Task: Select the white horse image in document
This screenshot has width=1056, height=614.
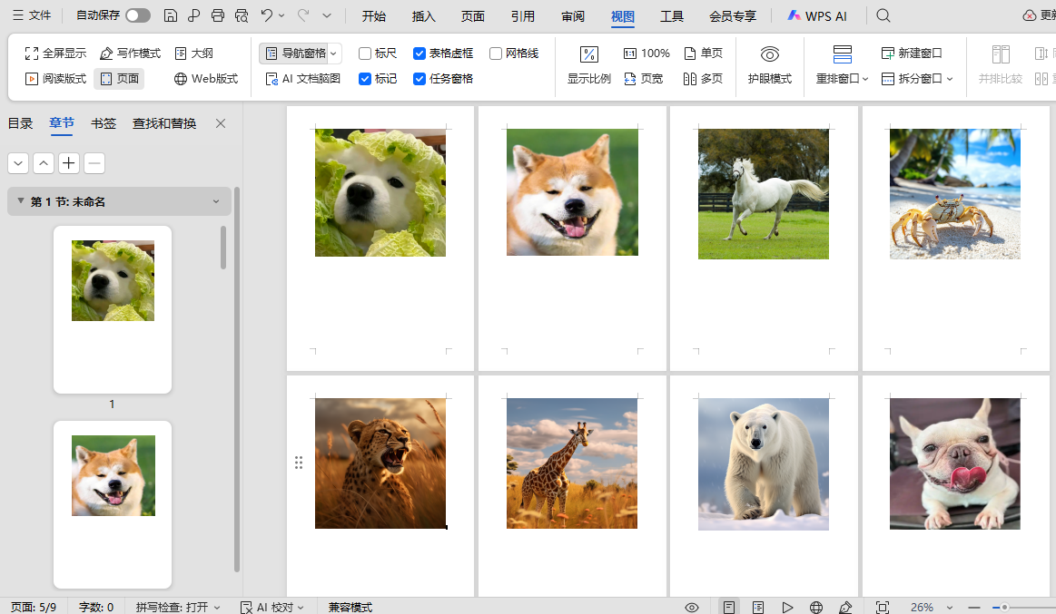Action: point(763,194)
